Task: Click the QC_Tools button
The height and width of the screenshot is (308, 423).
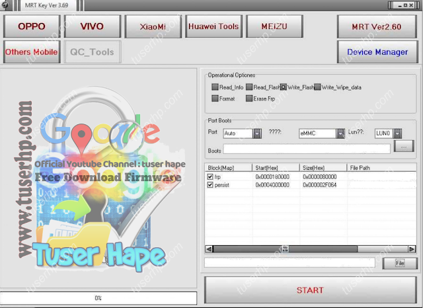Action: pos(93,52)
